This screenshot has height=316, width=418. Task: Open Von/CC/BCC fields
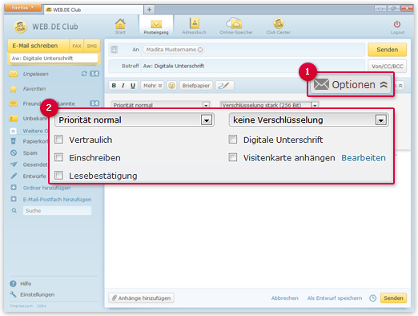click(387, 66)
